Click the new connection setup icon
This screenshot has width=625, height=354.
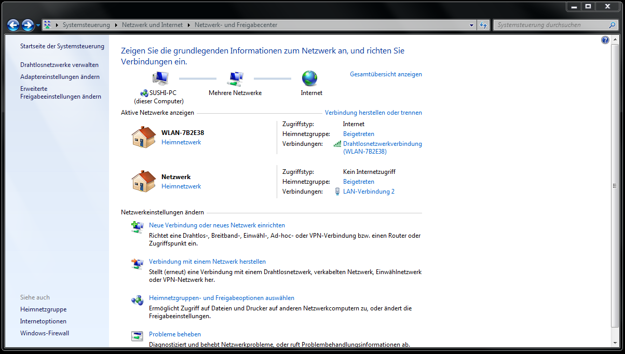(137, 227)
